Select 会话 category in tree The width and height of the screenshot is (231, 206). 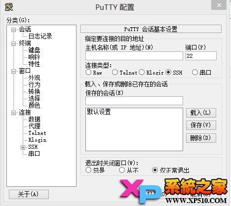25,29
